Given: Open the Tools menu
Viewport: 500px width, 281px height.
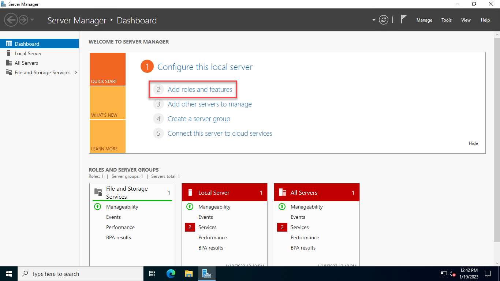Looking at the screenshot, I should point(446,20).
